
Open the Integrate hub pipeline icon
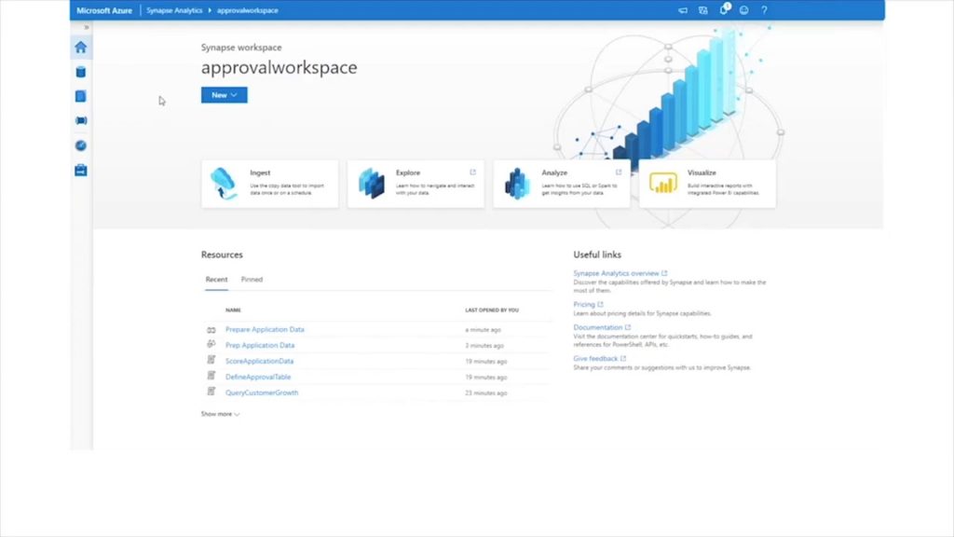(x=81, y=120)
